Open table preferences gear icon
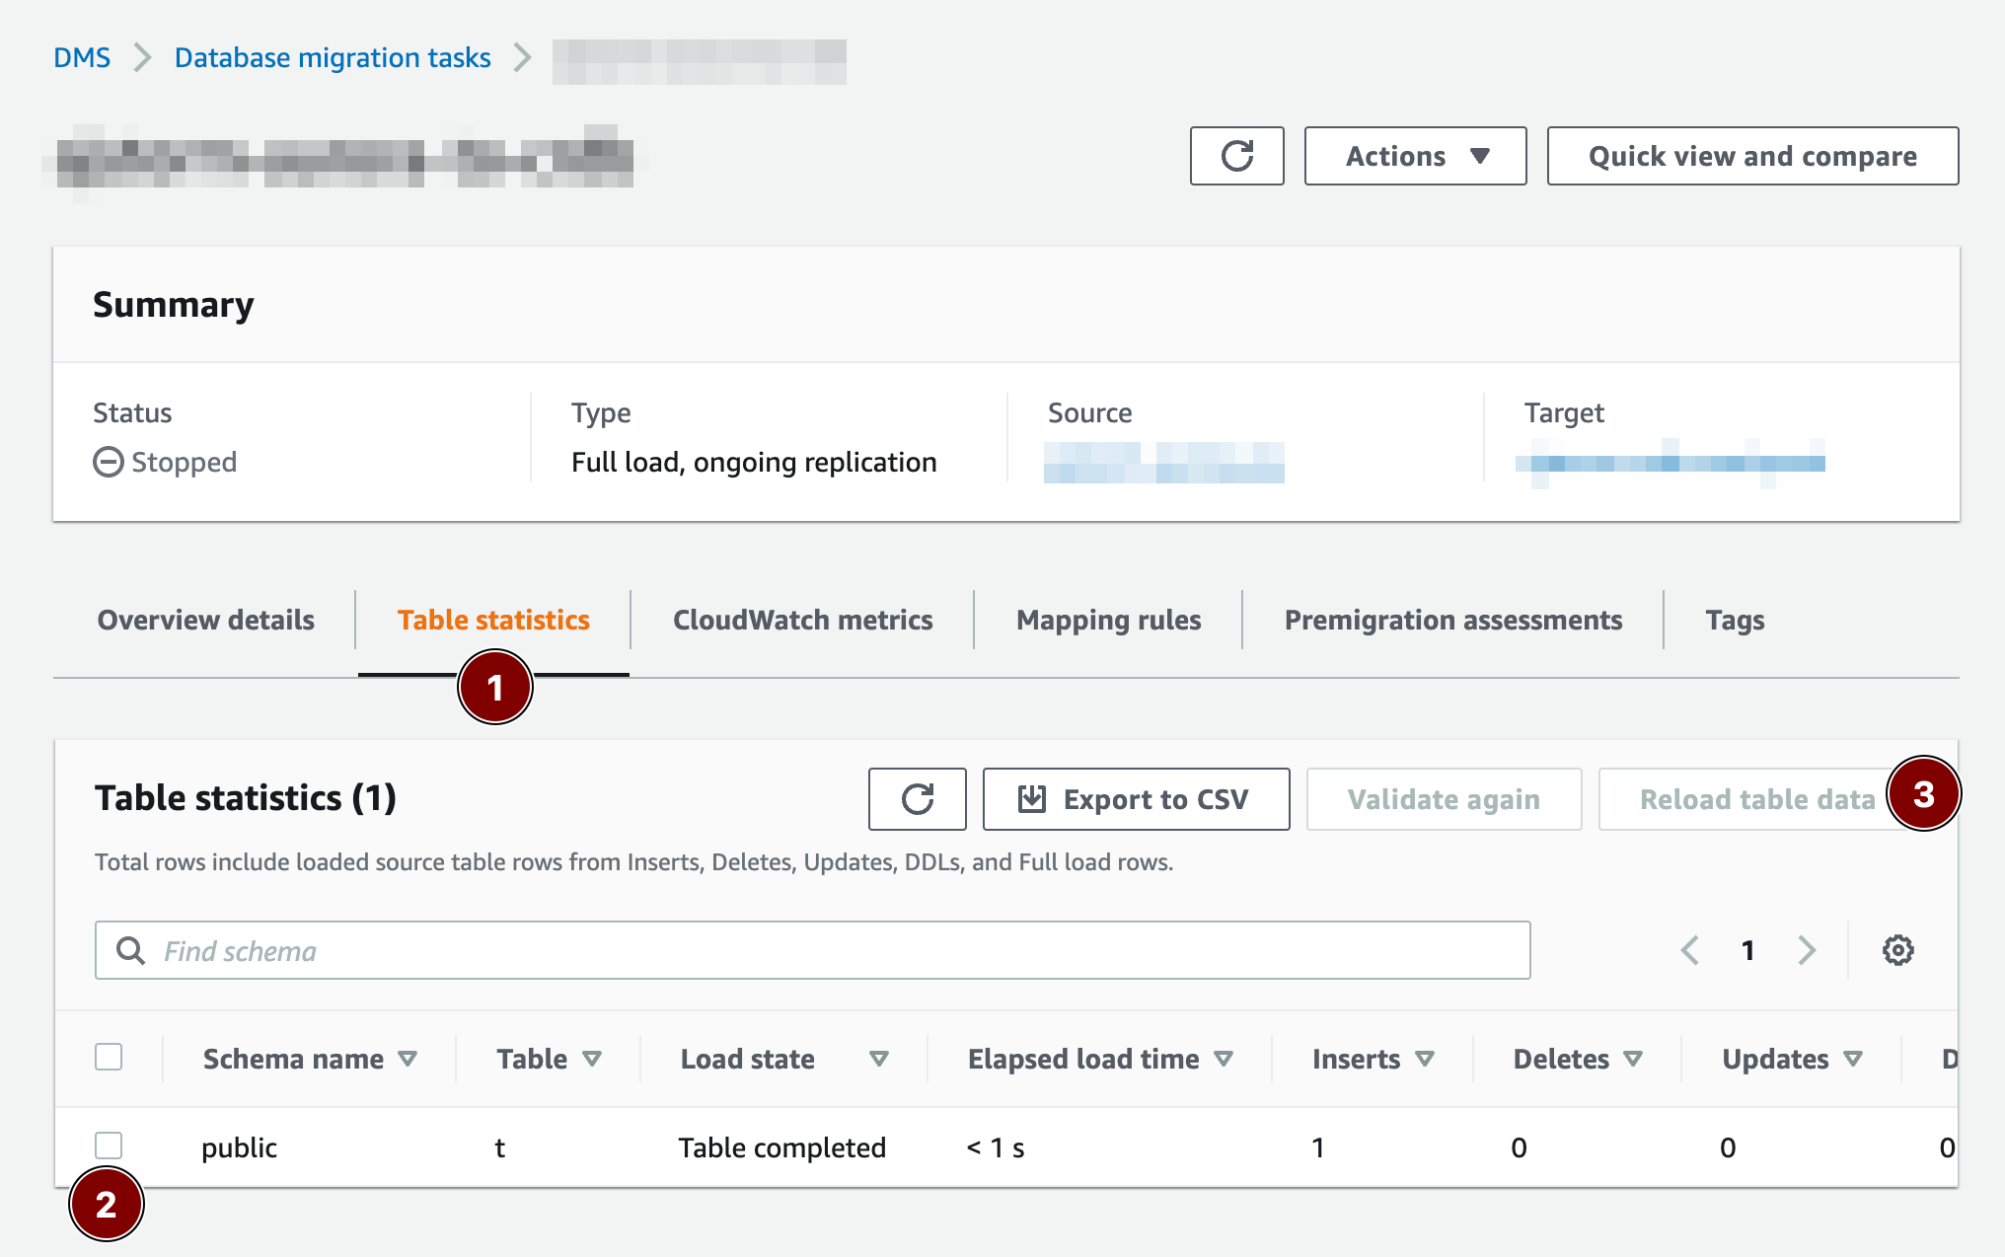 pos(1897,950)
